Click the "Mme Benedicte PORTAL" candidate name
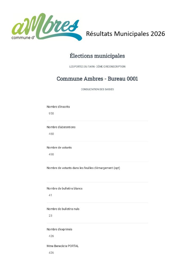Viewport: 193px width, 273px height. pos(62,246)
